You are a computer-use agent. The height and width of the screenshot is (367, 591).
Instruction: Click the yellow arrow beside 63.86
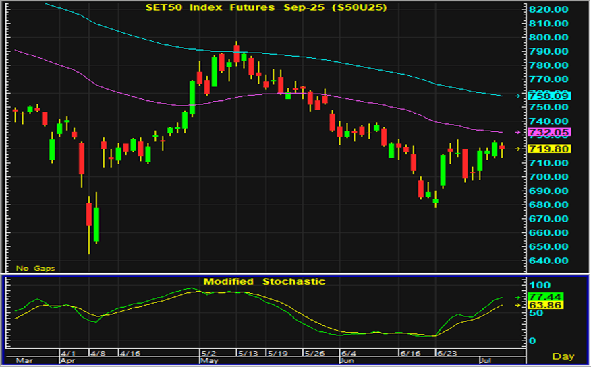pyautogui.click(x=518, y=306)
